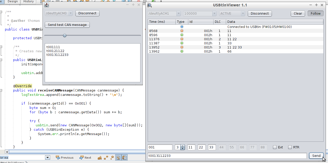Toggle the Follow button in USBtinViewer

coord(316,14)
